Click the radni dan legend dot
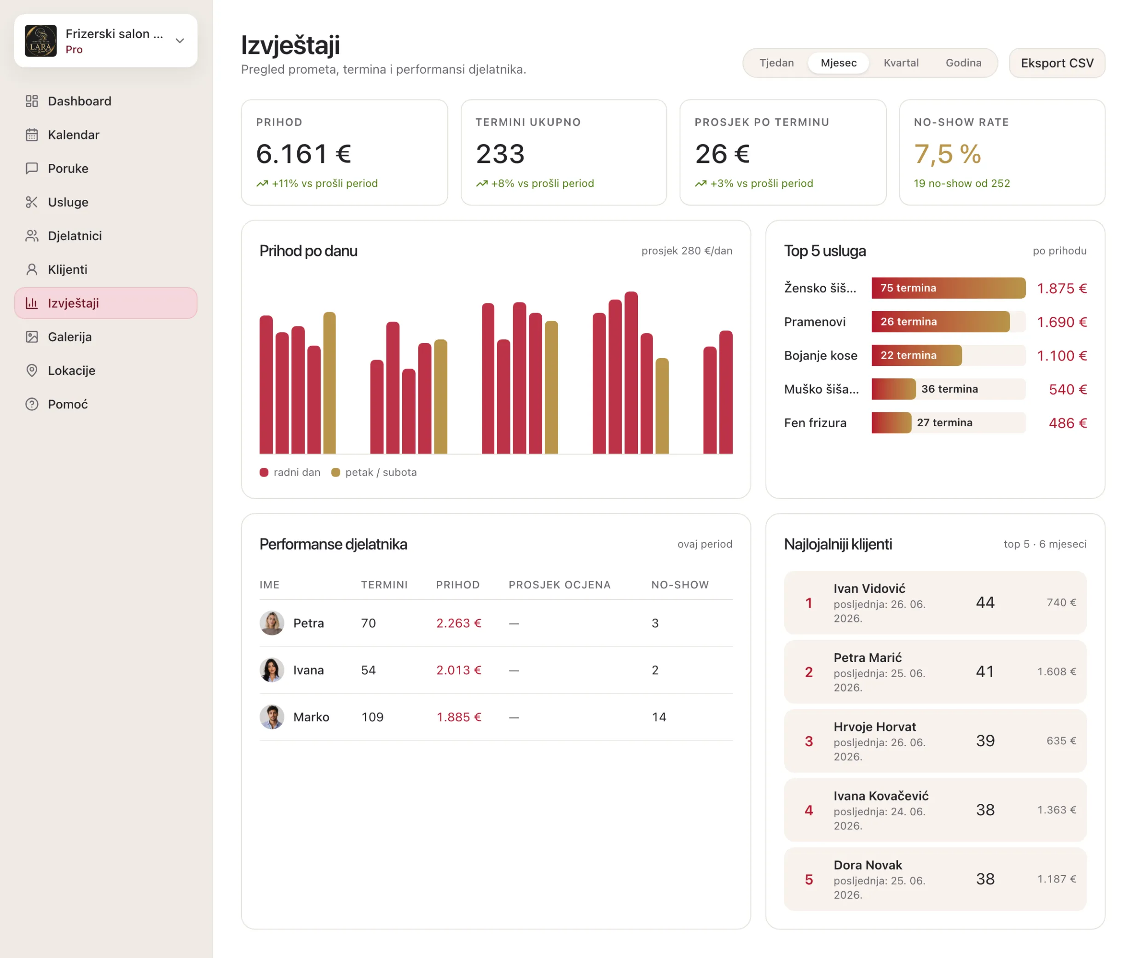 pyautogui.click(x=264, y=472)
